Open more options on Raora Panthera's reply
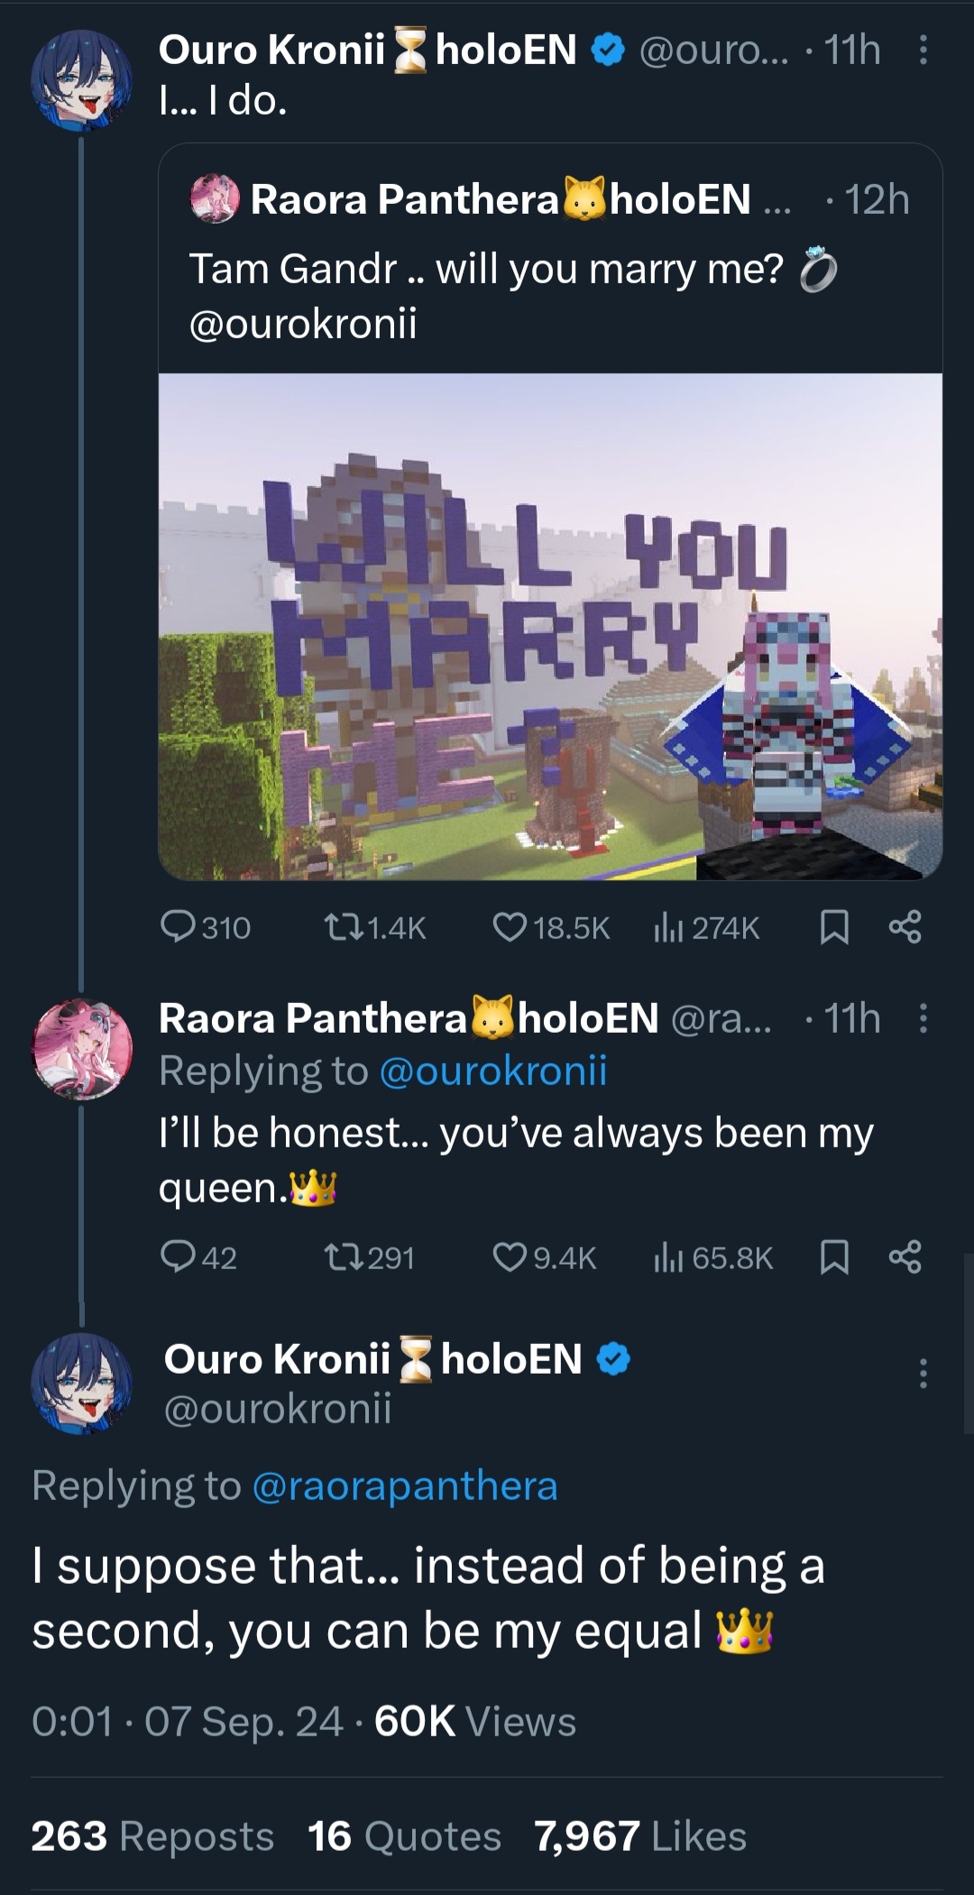974x1895 pixels. (x=923, y=1018)
